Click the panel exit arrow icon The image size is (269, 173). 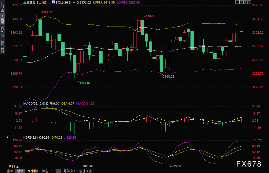pyautogui.click(x=249, y=2)
